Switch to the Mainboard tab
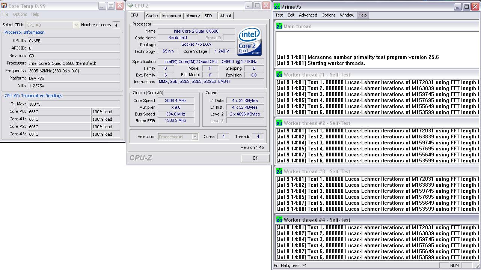This screenshot has width=481, height=270. pyautogui.click(x=172, y=16)
